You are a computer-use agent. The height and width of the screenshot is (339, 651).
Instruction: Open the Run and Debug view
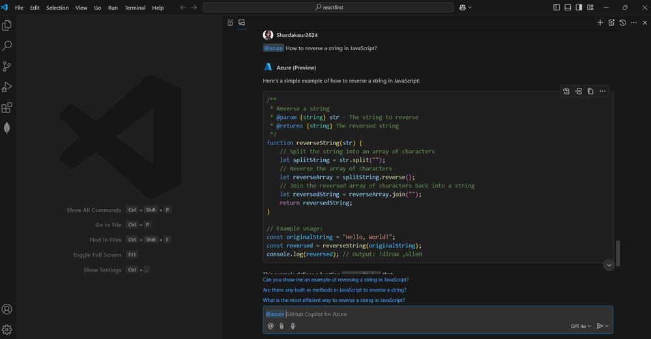(x=7, y=87)
